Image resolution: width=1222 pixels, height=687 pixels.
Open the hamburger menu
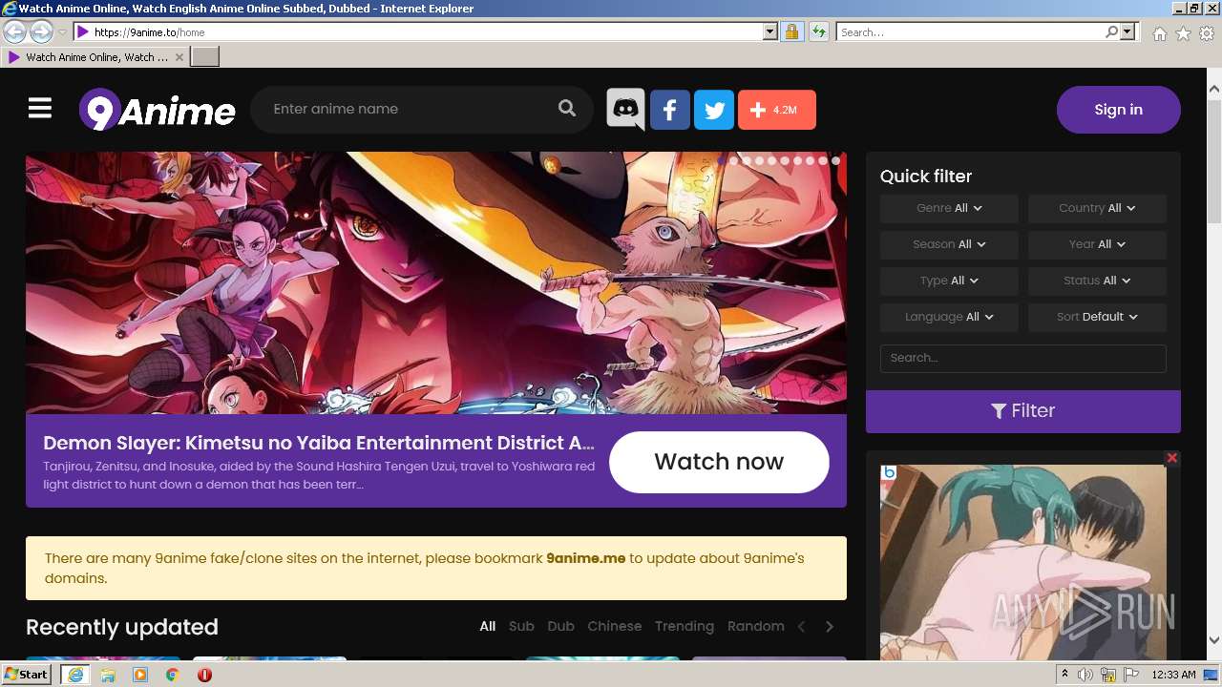tap(40, 108)
